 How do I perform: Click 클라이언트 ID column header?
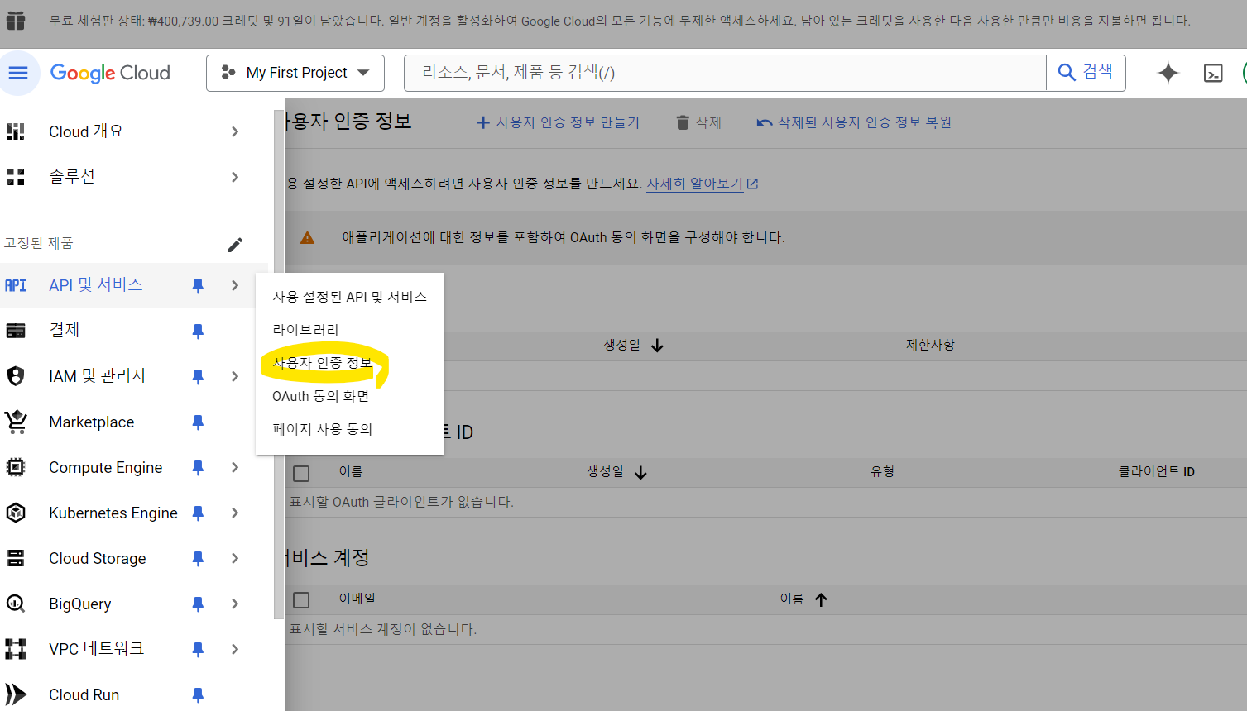[x=1157, y=471]
